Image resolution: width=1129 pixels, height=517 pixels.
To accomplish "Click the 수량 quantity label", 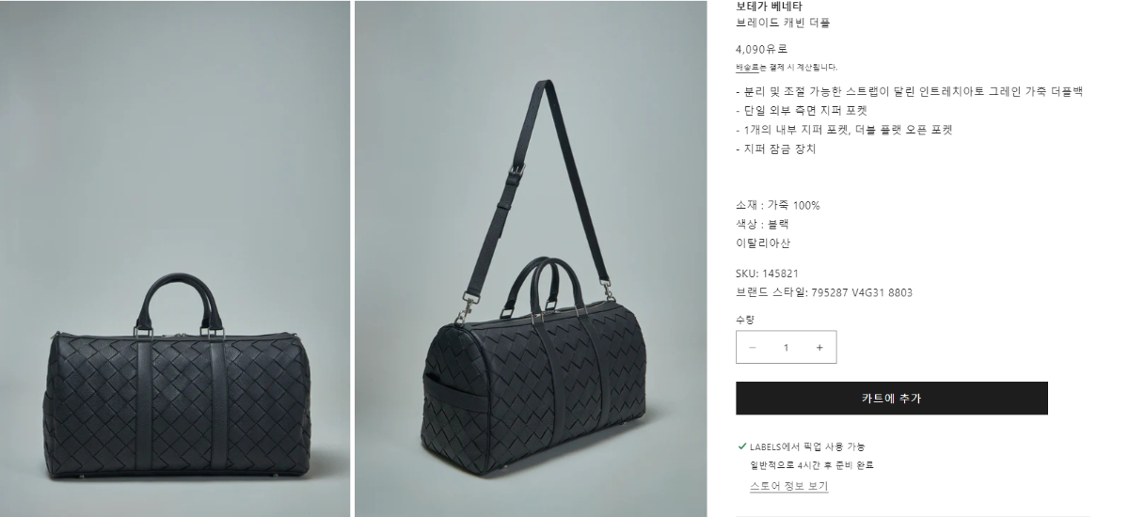I will (x=744, y=320).
